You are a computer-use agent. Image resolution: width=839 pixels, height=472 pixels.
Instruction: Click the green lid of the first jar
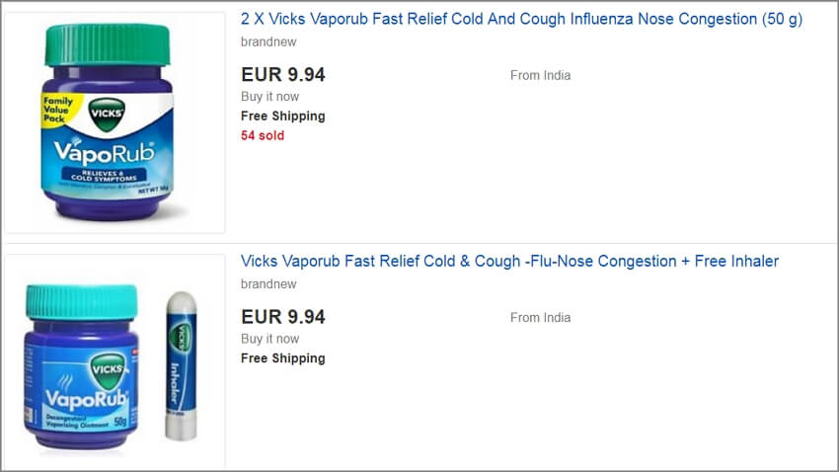(x=107, y=45)
